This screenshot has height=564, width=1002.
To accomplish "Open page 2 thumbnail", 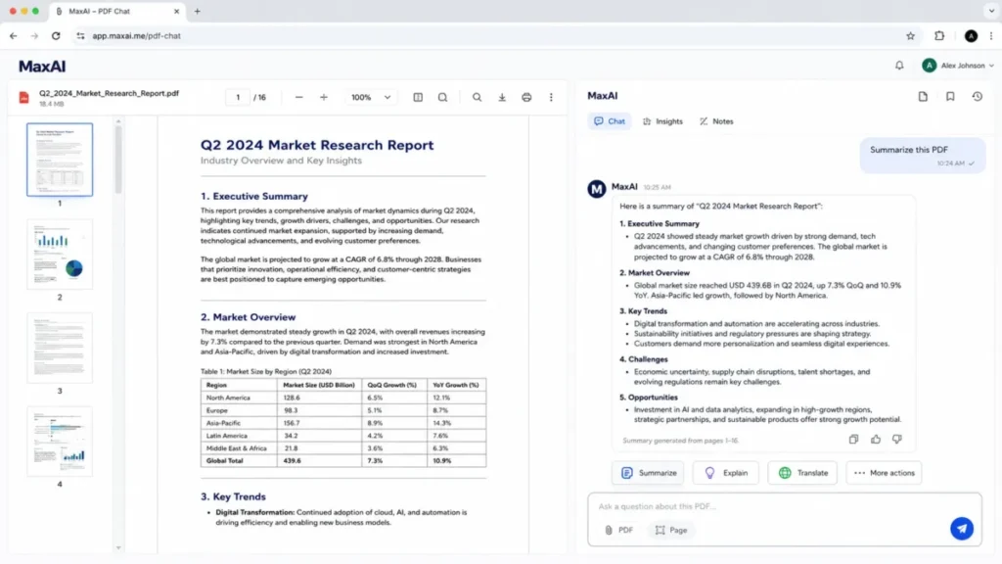I will coord(60,254).
